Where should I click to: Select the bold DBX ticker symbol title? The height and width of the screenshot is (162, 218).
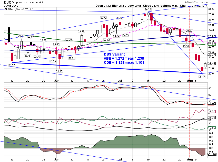point(7,2)
